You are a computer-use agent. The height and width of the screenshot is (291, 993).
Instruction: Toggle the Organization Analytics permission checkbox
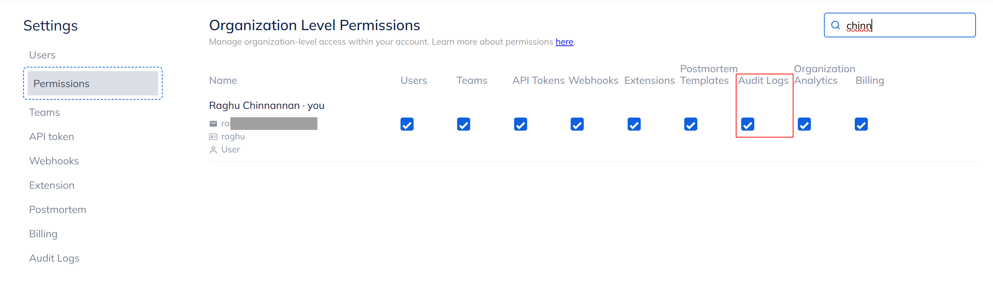click(804, 124)
